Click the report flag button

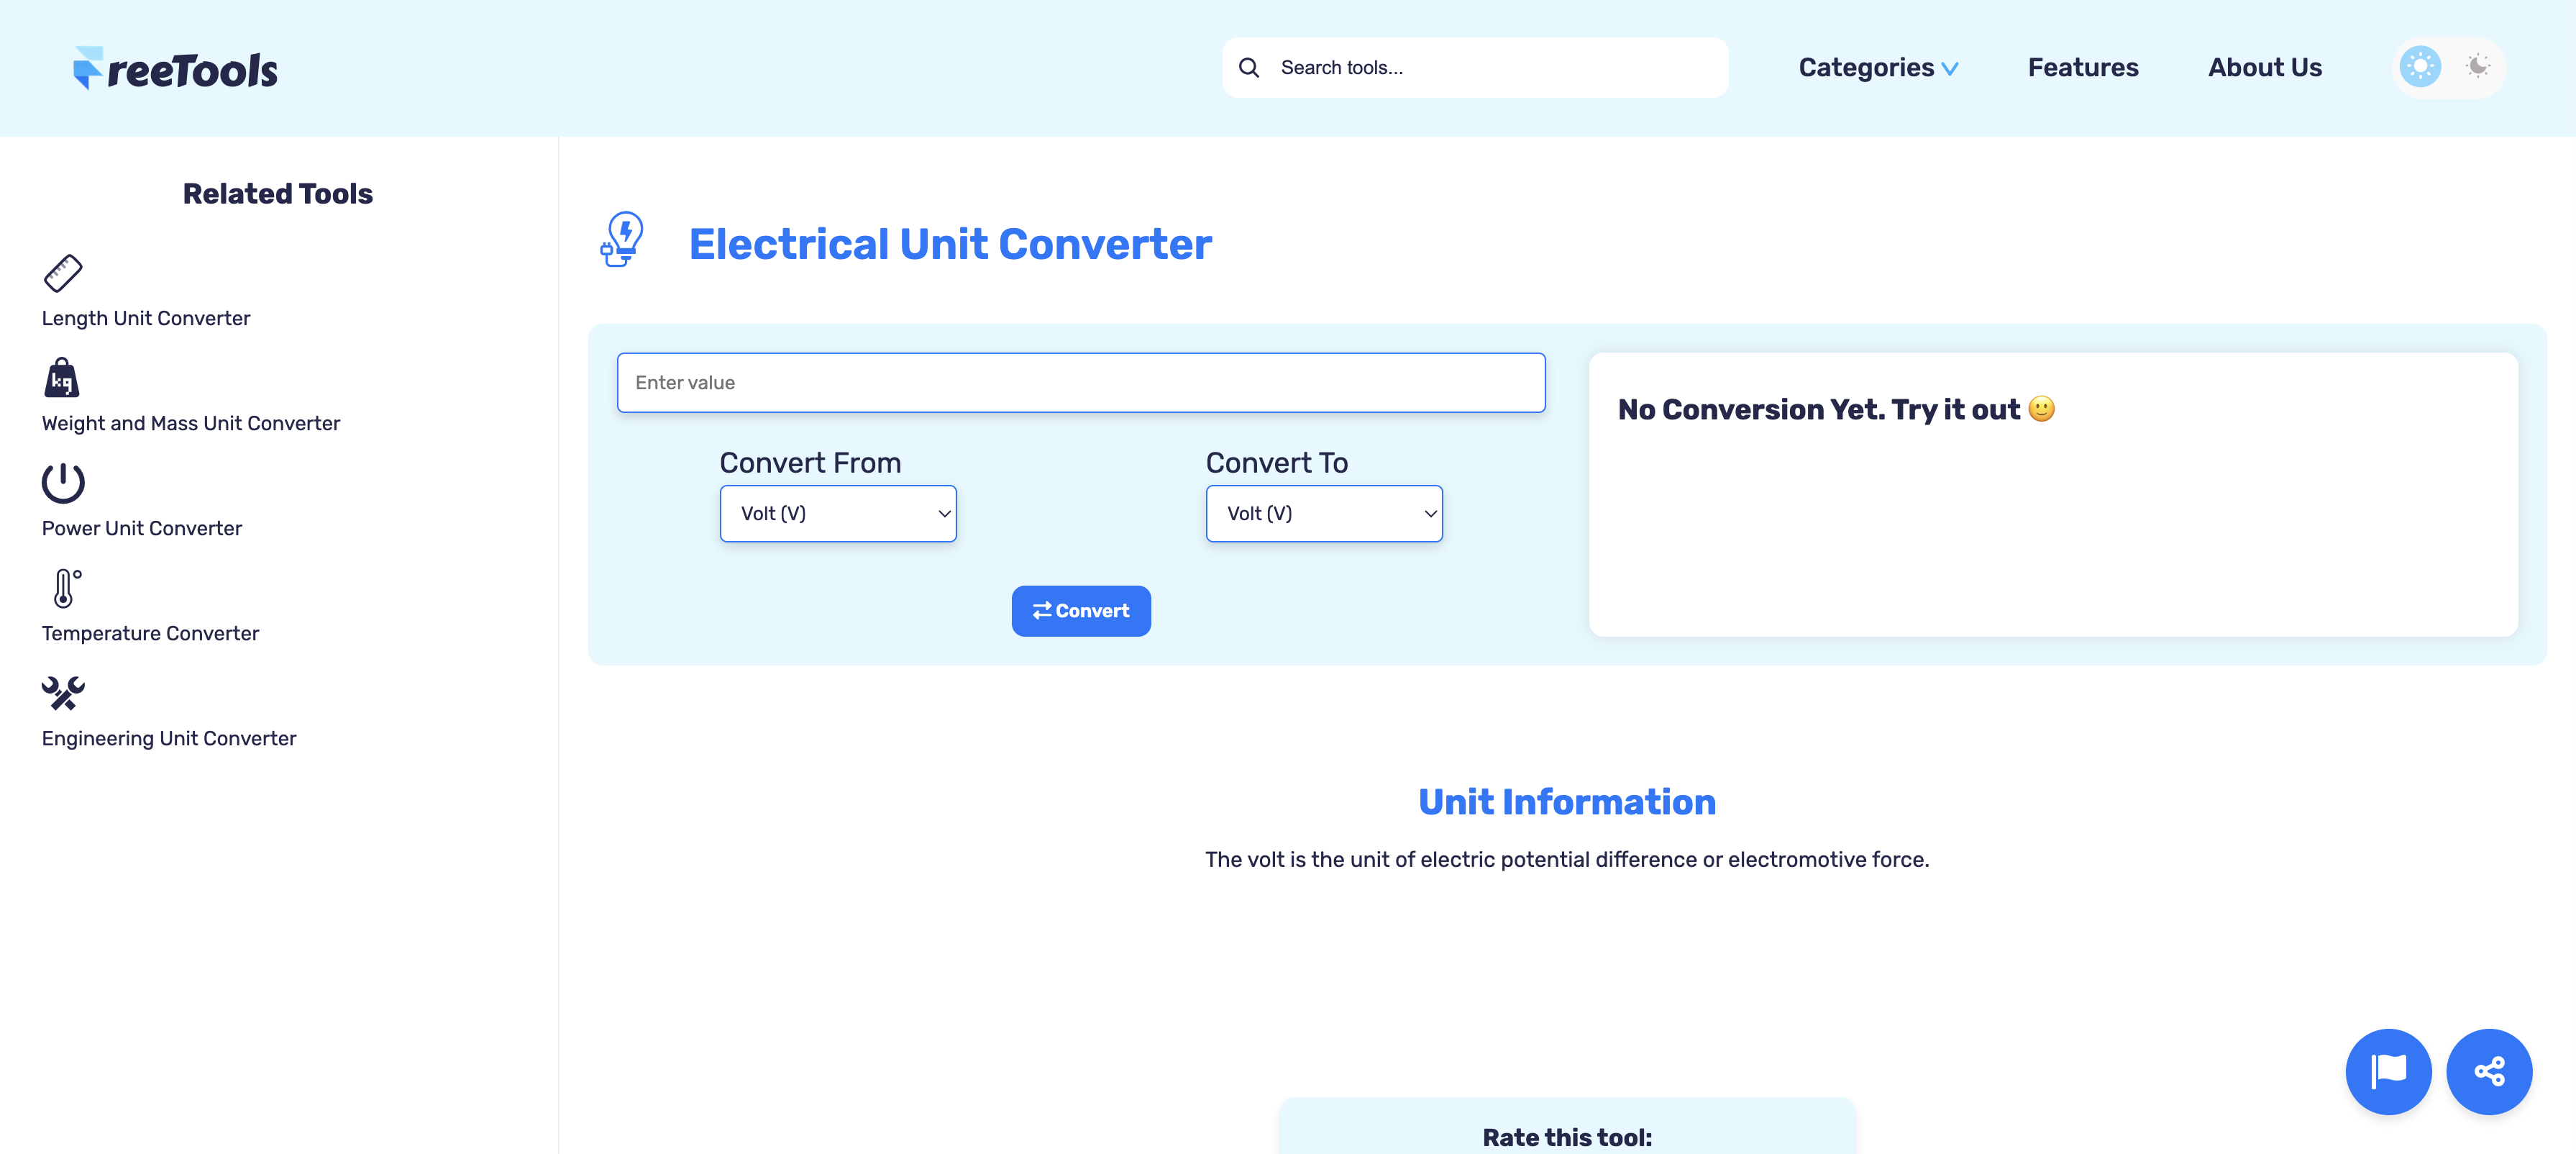point(2389,1071)
